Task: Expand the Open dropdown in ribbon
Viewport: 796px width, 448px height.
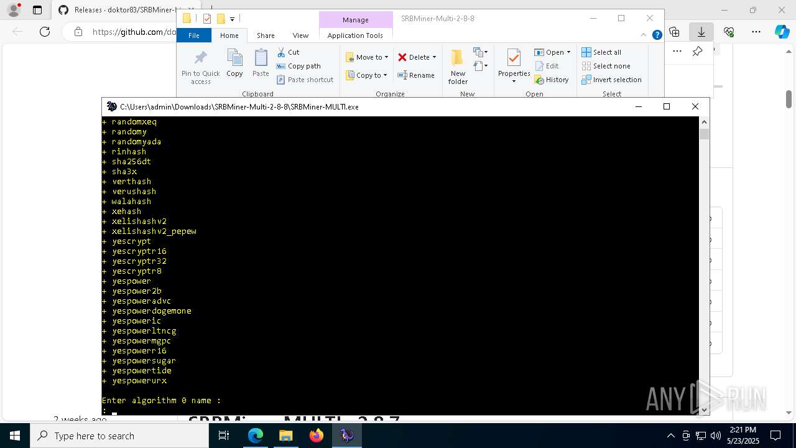Action: tap(568, 52)
